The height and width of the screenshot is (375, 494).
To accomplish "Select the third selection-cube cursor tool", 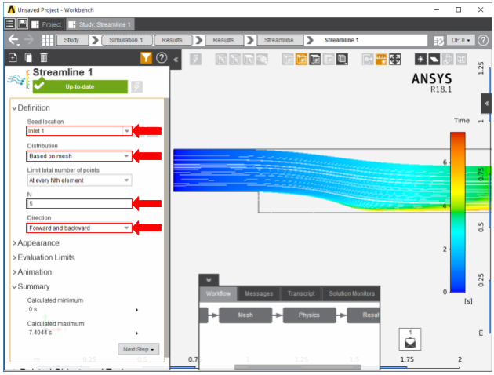I will coord(249,60).
